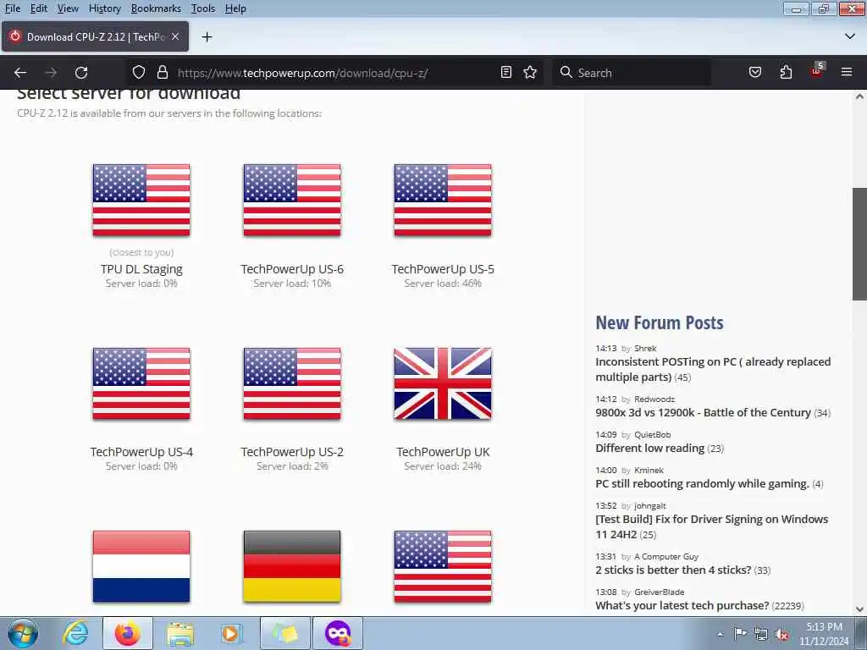Image resolution: width=867 pixels, height=650 pixels.
Task: Click the site padlock security icon
Action: (x=162, y=73)
